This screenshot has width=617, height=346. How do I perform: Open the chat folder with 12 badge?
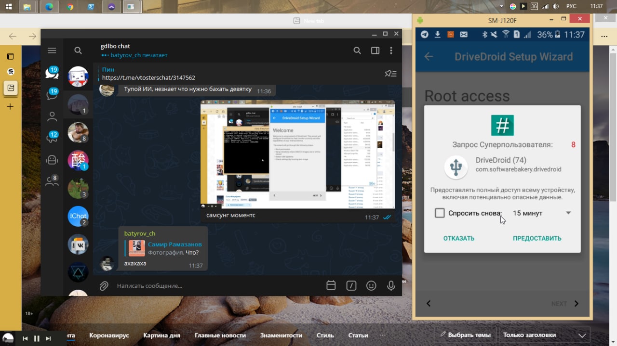(52, 138)
